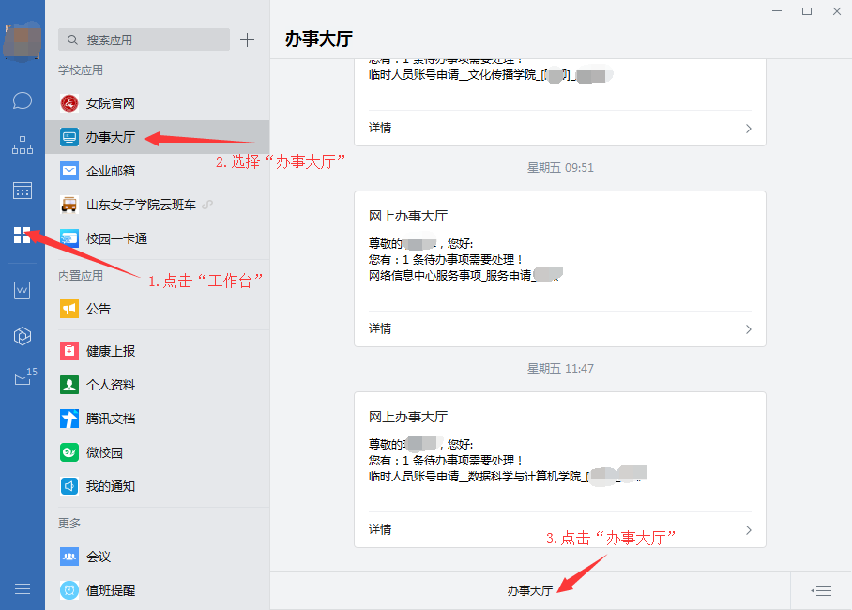Toggle the bottom-right menu list icon
Viewport: 852px width, 610px height.
pyautogui.click(x=822, y=590)
